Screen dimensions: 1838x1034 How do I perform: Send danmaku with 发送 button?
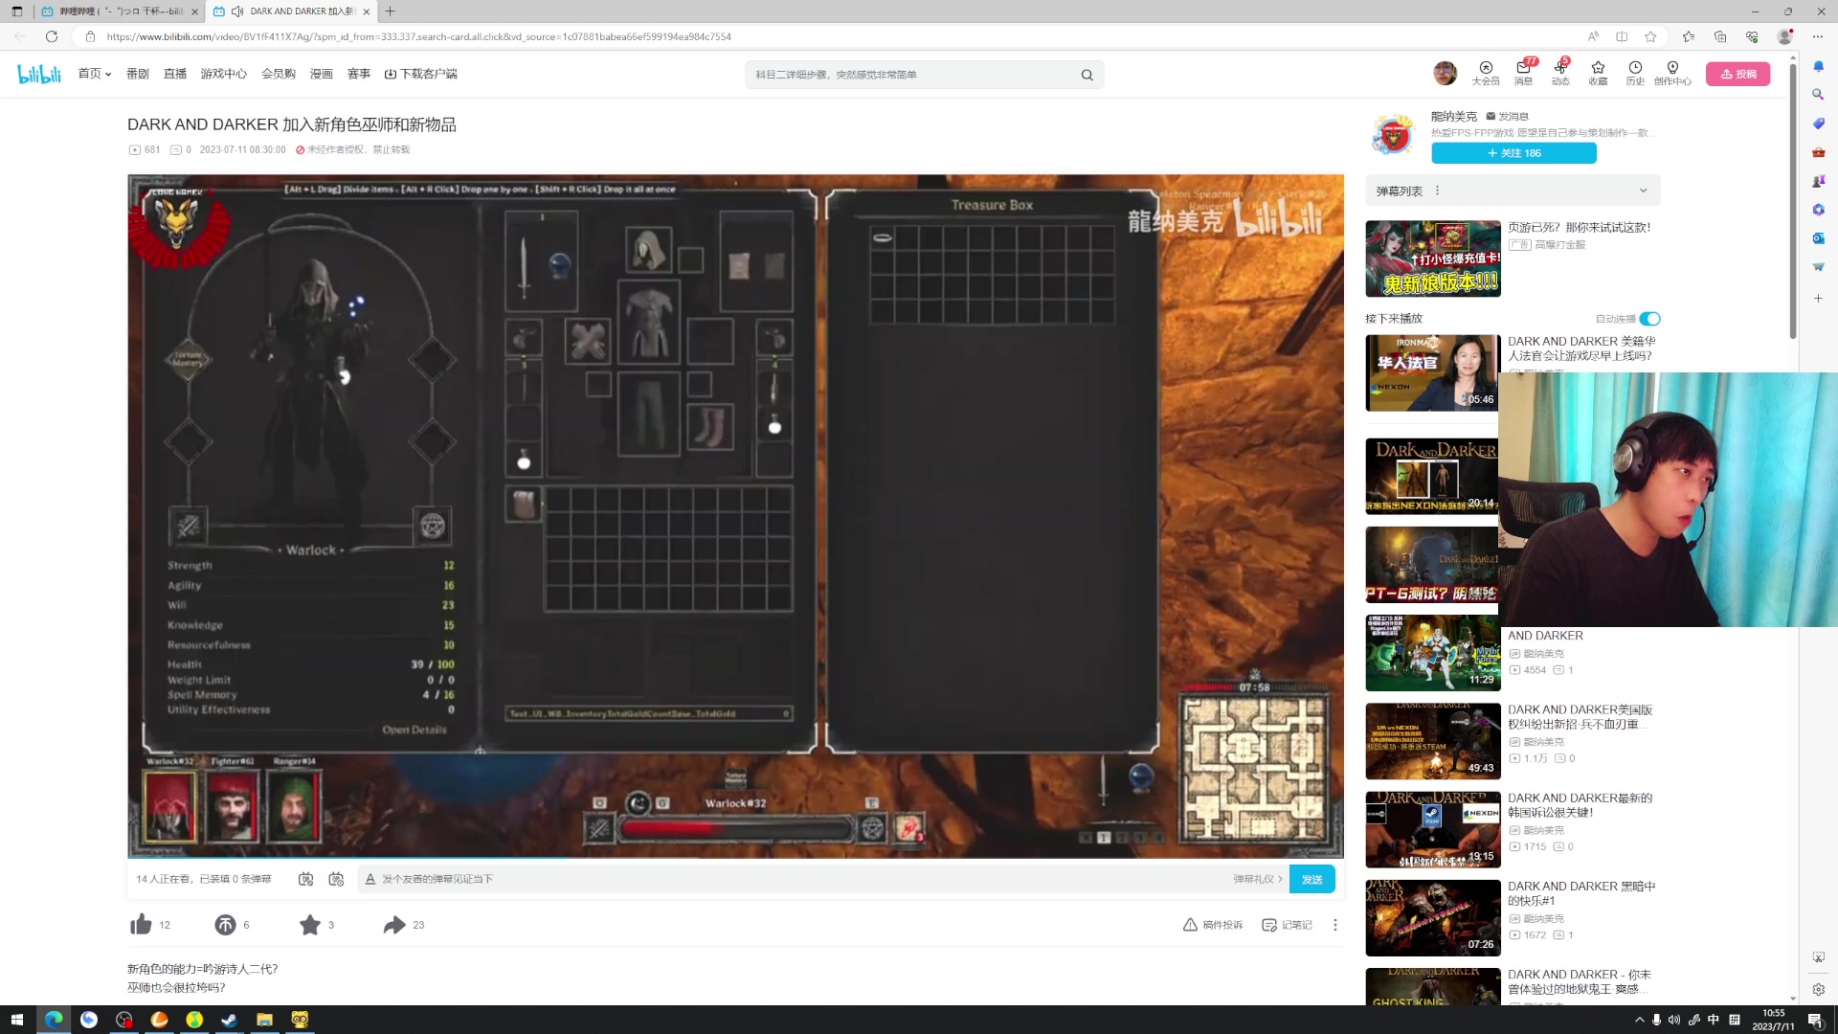pos(1311,879)
